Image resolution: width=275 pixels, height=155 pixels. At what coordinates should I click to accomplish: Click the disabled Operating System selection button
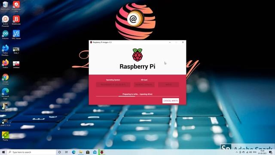(x=113, y=85)
